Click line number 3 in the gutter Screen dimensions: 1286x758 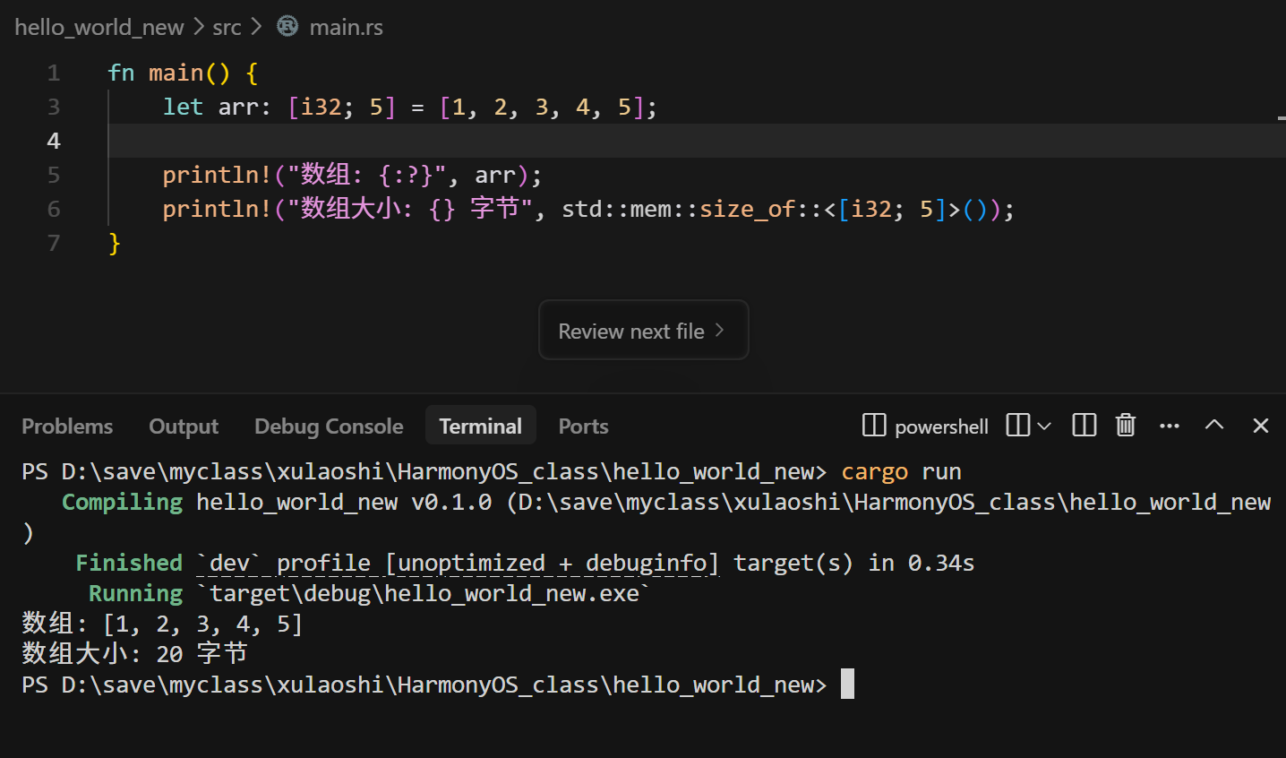[x=54, y=107]
